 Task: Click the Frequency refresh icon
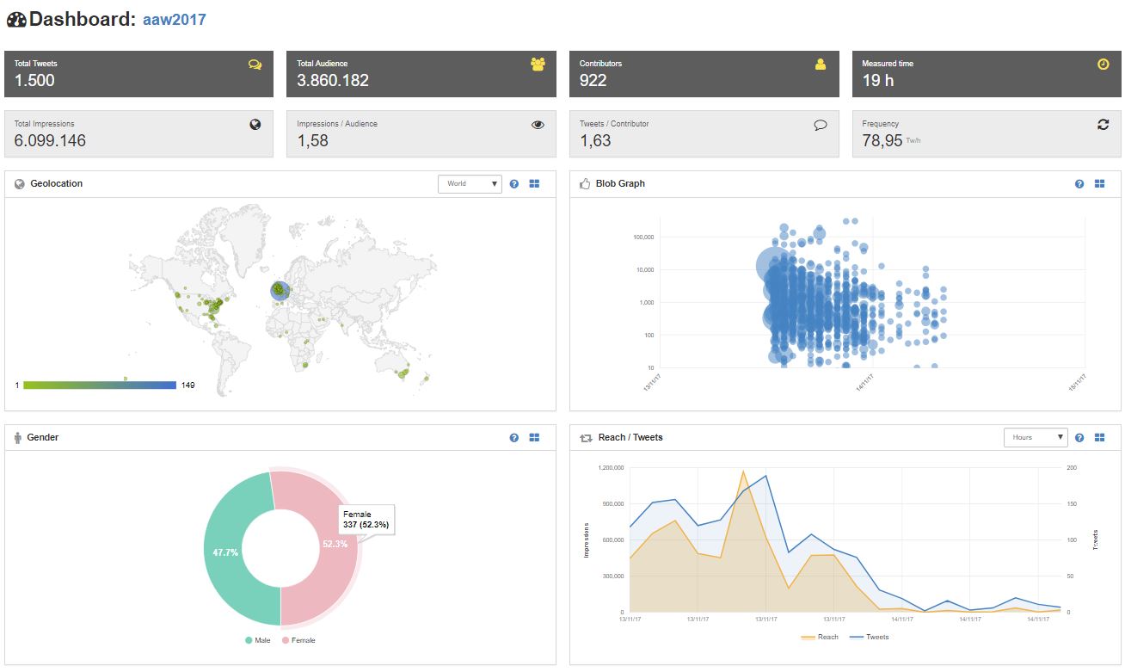tap(1103, 125)
